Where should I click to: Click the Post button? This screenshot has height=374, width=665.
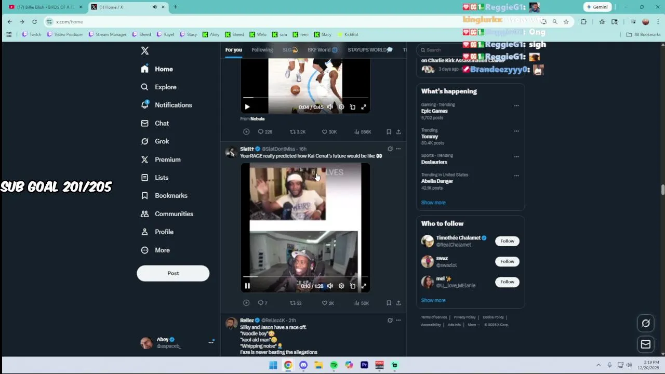tap(173, 273)
